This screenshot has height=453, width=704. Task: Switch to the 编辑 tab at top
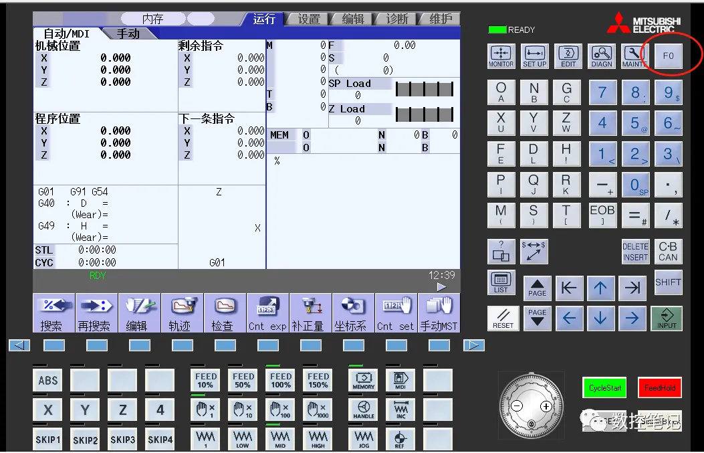point(353,19)
